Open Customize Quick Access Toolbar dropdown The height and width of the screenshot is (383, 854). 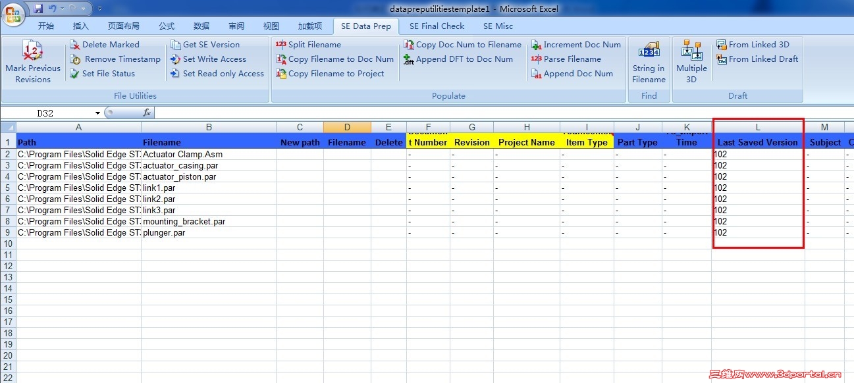[99, 9]
